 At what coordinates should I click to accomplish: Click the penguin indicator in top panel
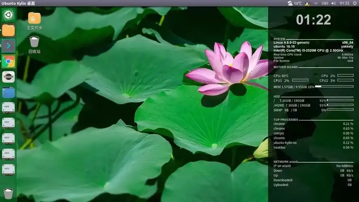(307, 3)
